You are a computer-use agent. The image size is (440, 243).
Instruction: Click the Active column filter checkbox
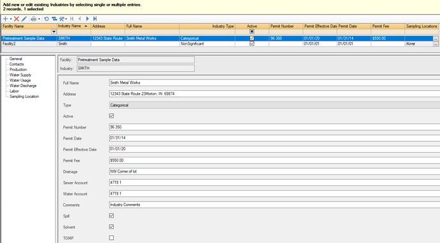tap(252, 32)
